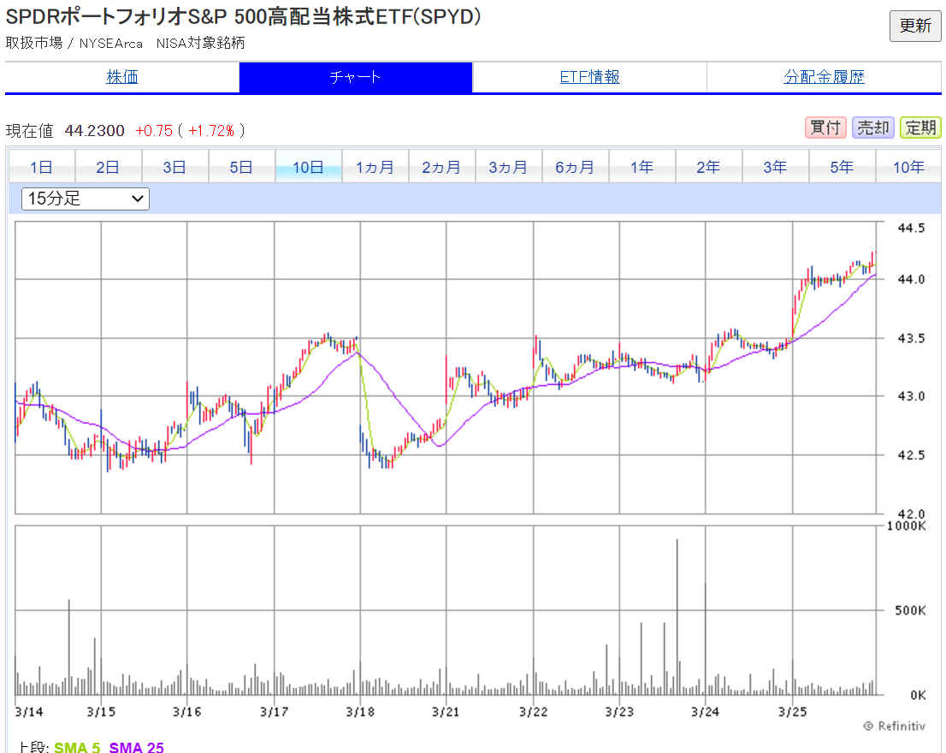Click the 買付 buy button
The height and width of the screenshot is (753, 946).
825,127
